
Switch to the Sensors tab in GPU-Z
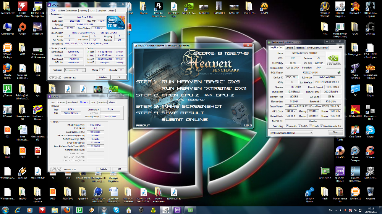click(289, 48)
